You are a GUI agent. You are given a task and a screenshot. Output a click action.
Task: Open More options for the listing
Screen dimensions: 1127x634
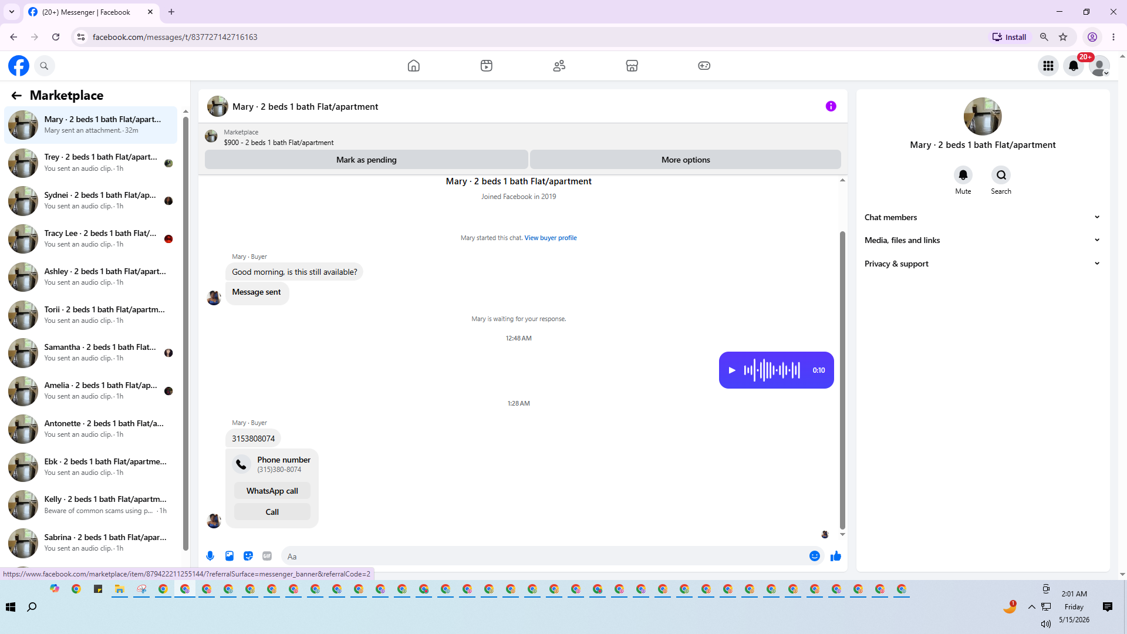point(686,160)
